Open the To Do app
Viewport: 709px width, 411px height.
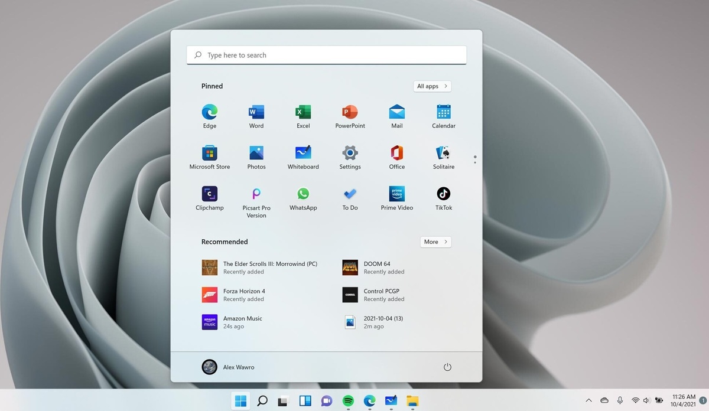350,198
